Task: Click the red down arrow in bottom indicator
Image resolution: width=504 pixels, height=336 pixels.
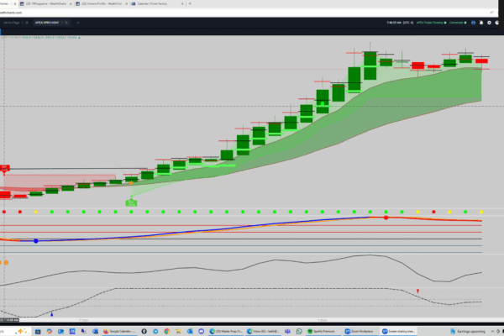Action: click(417, 291)
